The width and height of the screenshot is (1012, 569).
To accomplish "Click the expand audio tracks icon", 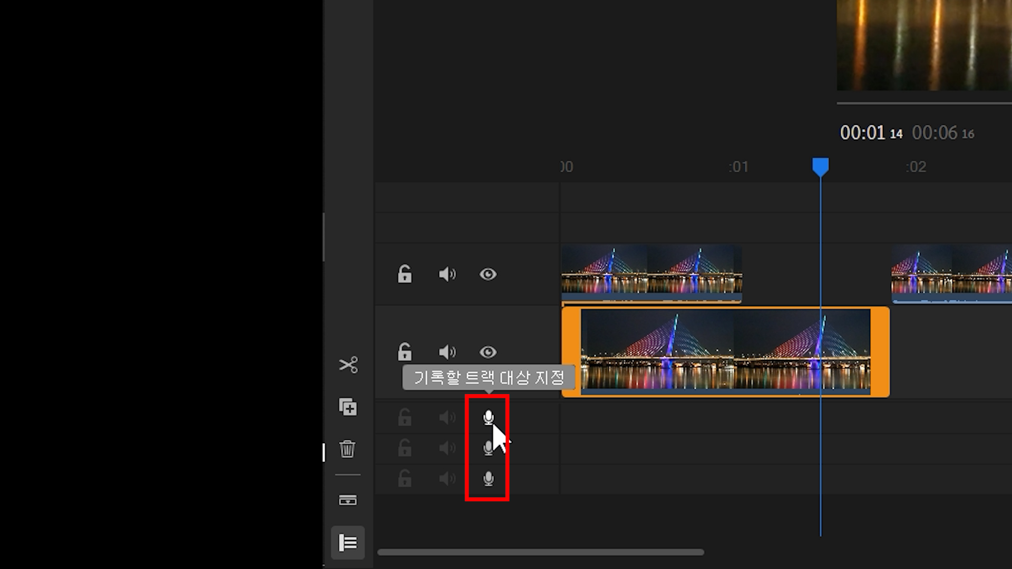I will pyautogui.click(x=347, y=500).
